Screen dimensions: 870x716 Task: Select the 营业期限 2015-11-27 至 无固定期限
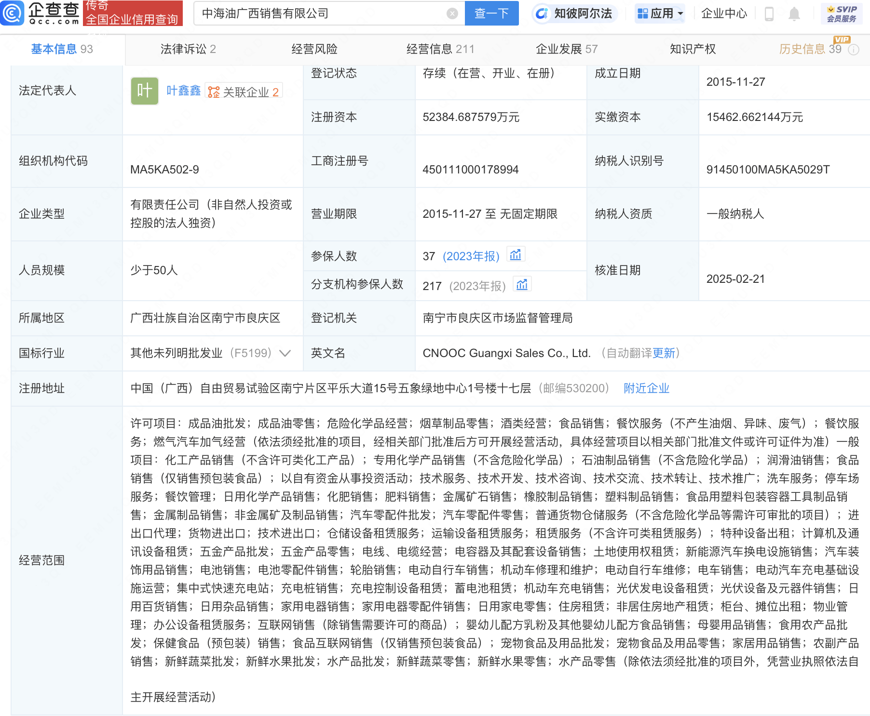(x=490, y=214)
